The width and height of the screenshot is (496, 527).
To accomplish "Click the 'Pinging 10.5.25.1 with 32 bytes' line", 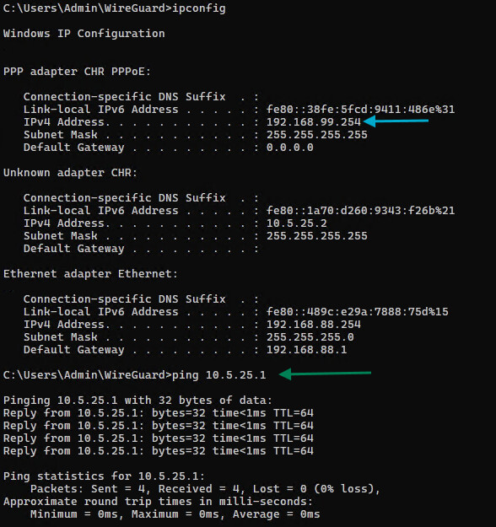I will coord(137,401).
